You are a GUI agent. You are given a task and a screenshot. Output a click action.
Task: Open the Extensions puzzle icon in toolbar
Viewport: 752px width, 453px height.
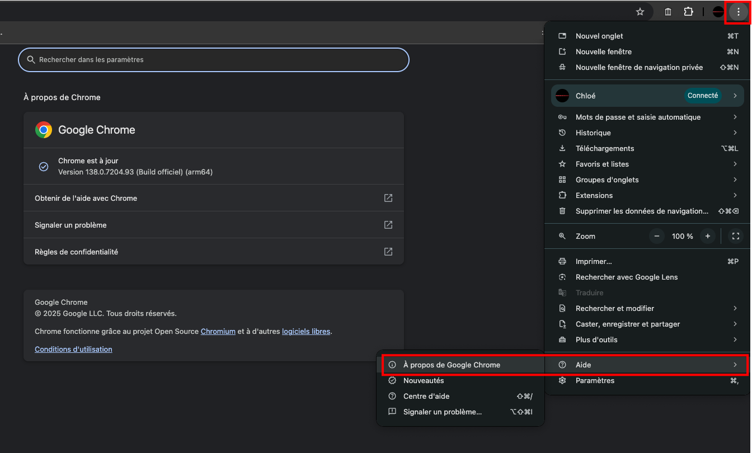[x=688, y=12]
